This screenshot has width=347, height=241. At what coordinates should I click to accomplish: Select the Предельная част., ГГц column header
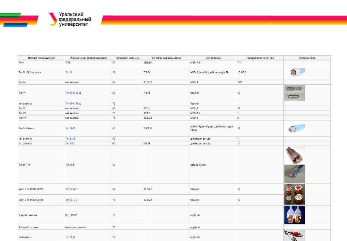point(260,58)
